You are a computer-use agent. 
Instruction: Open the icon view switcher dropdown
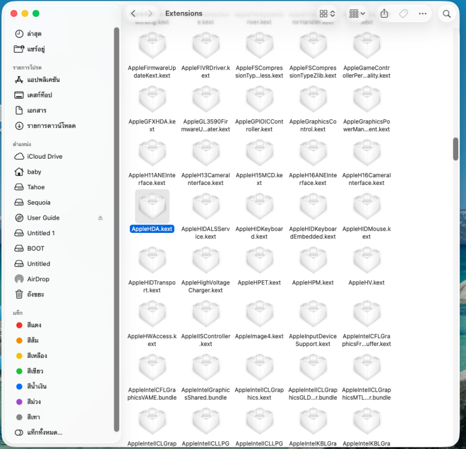(x=327, y=14)
